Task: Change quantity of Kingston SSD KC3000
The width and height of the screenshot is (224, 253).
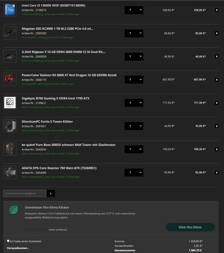Action: (x=134, y=33)
